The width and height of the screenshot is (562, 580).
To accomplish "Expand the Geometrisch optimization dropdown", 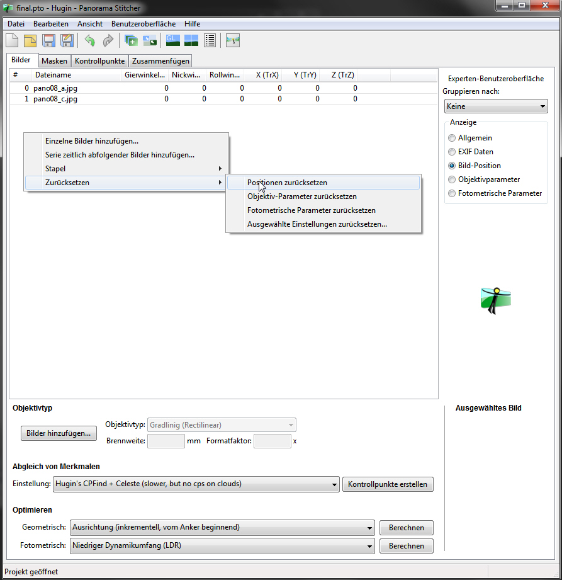I will click(222, 528).
